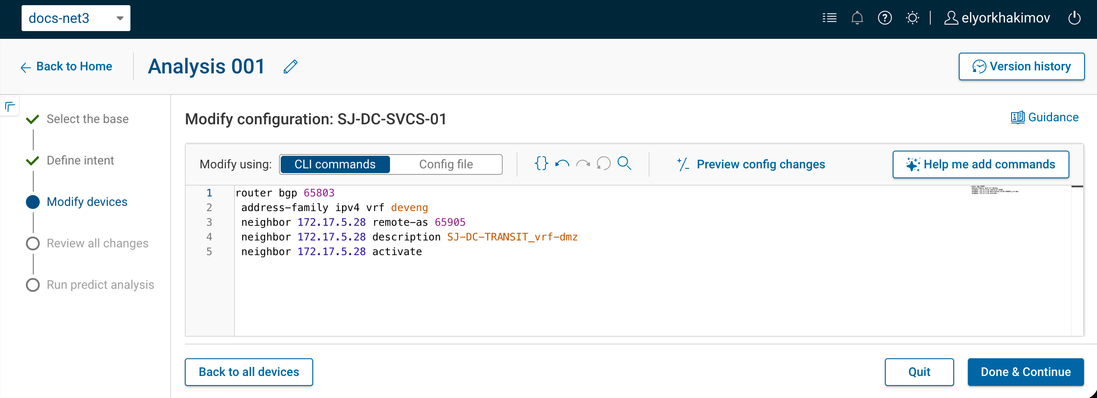
Task: Search in editor with magnifier icon
Action: pos(625,164)
